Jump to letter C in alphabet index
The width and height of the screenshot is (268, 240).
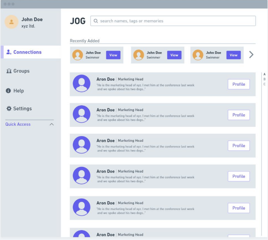tap(265, 84)
